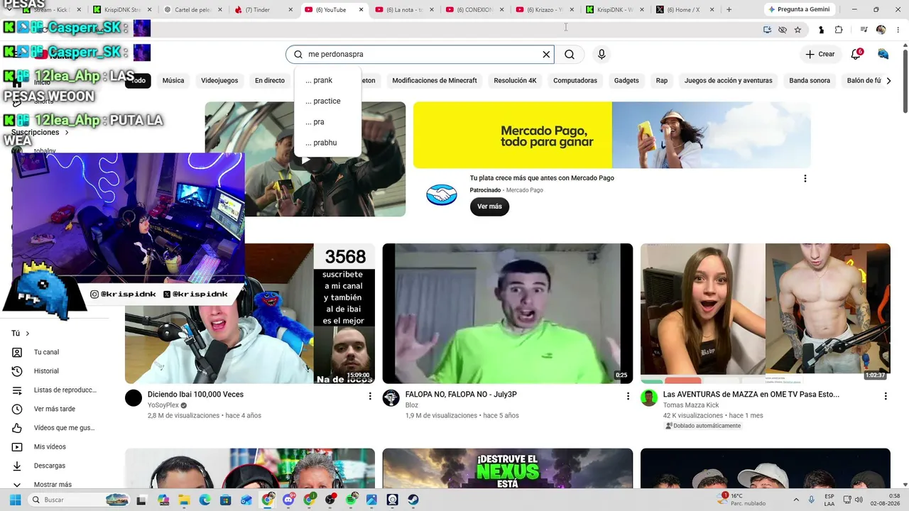Switch to the La nota tab
This screenshot has width=909, height=511.
405,10
